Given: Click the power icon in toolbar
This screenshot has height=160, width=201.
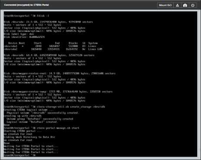Looking at the screenshot, I should point(193,5).
